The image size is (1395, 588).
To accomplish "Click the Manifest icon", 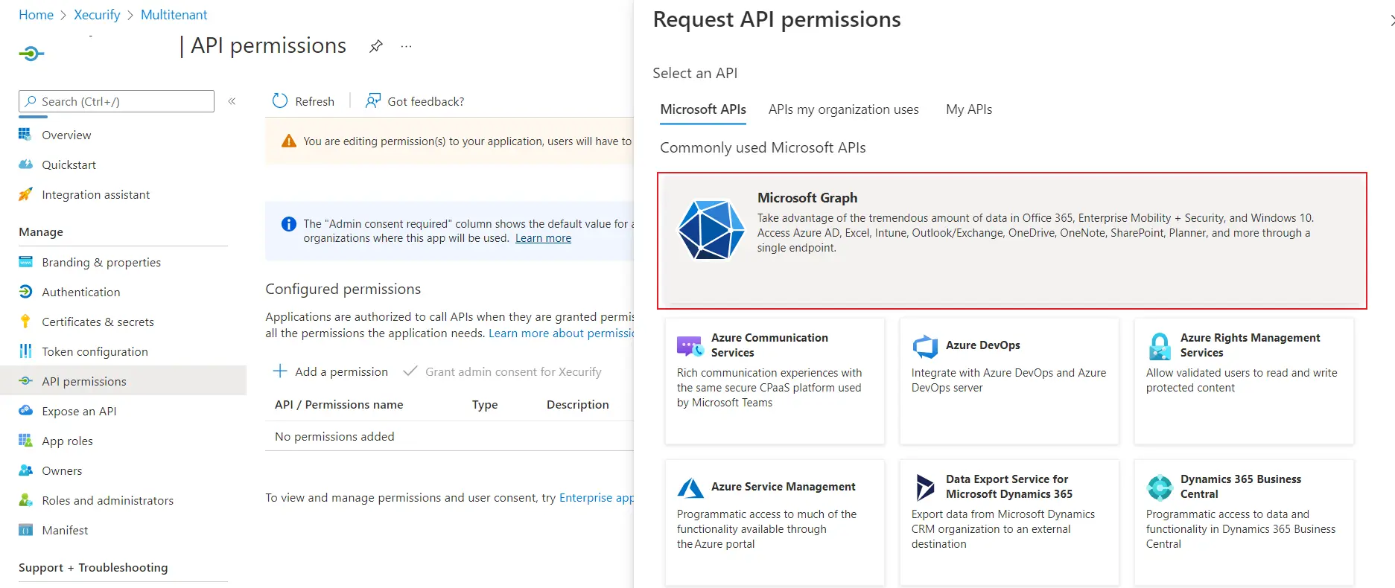I will click(25, 530).
